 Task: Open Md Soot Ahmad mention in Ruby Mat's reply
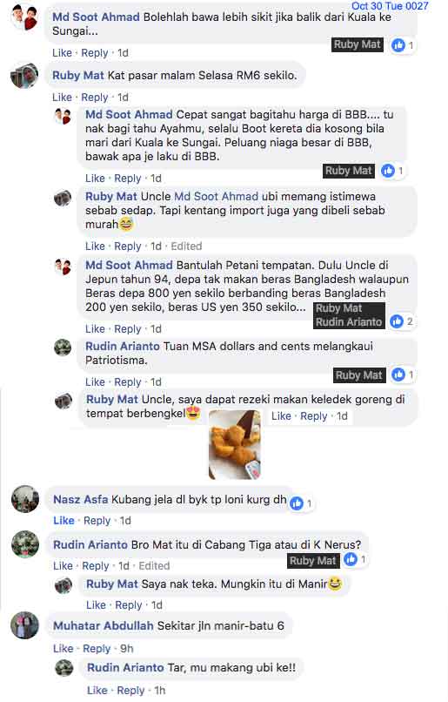click(216, 196)
